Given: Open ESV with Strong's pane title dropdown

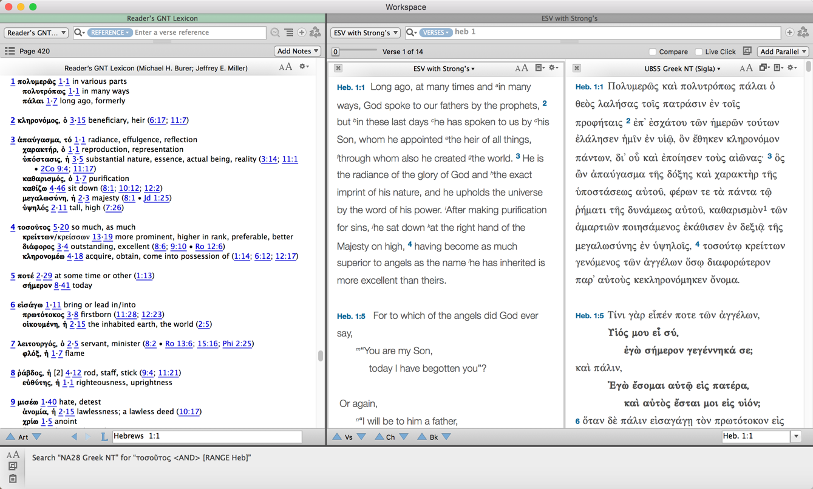Looking at the screenshot, I should pos(444,69).
